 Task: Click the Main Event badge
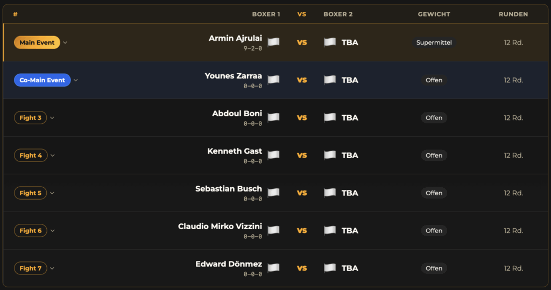click(x=37, y=43)
